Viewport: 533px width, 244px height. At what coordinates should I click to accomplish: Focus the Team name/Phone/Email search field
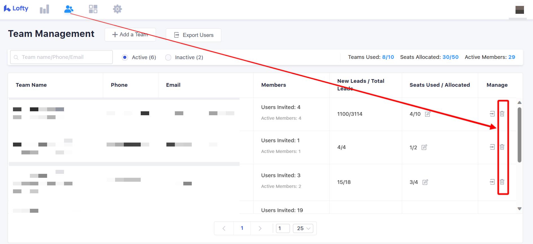pyautogui.click(x=61, y=57)
